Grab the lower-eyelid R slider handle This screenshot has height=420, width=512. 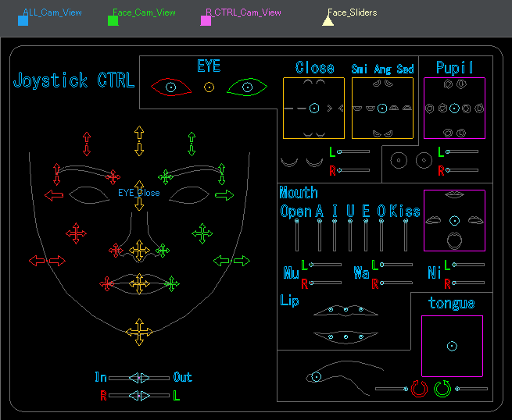(339, 170)
